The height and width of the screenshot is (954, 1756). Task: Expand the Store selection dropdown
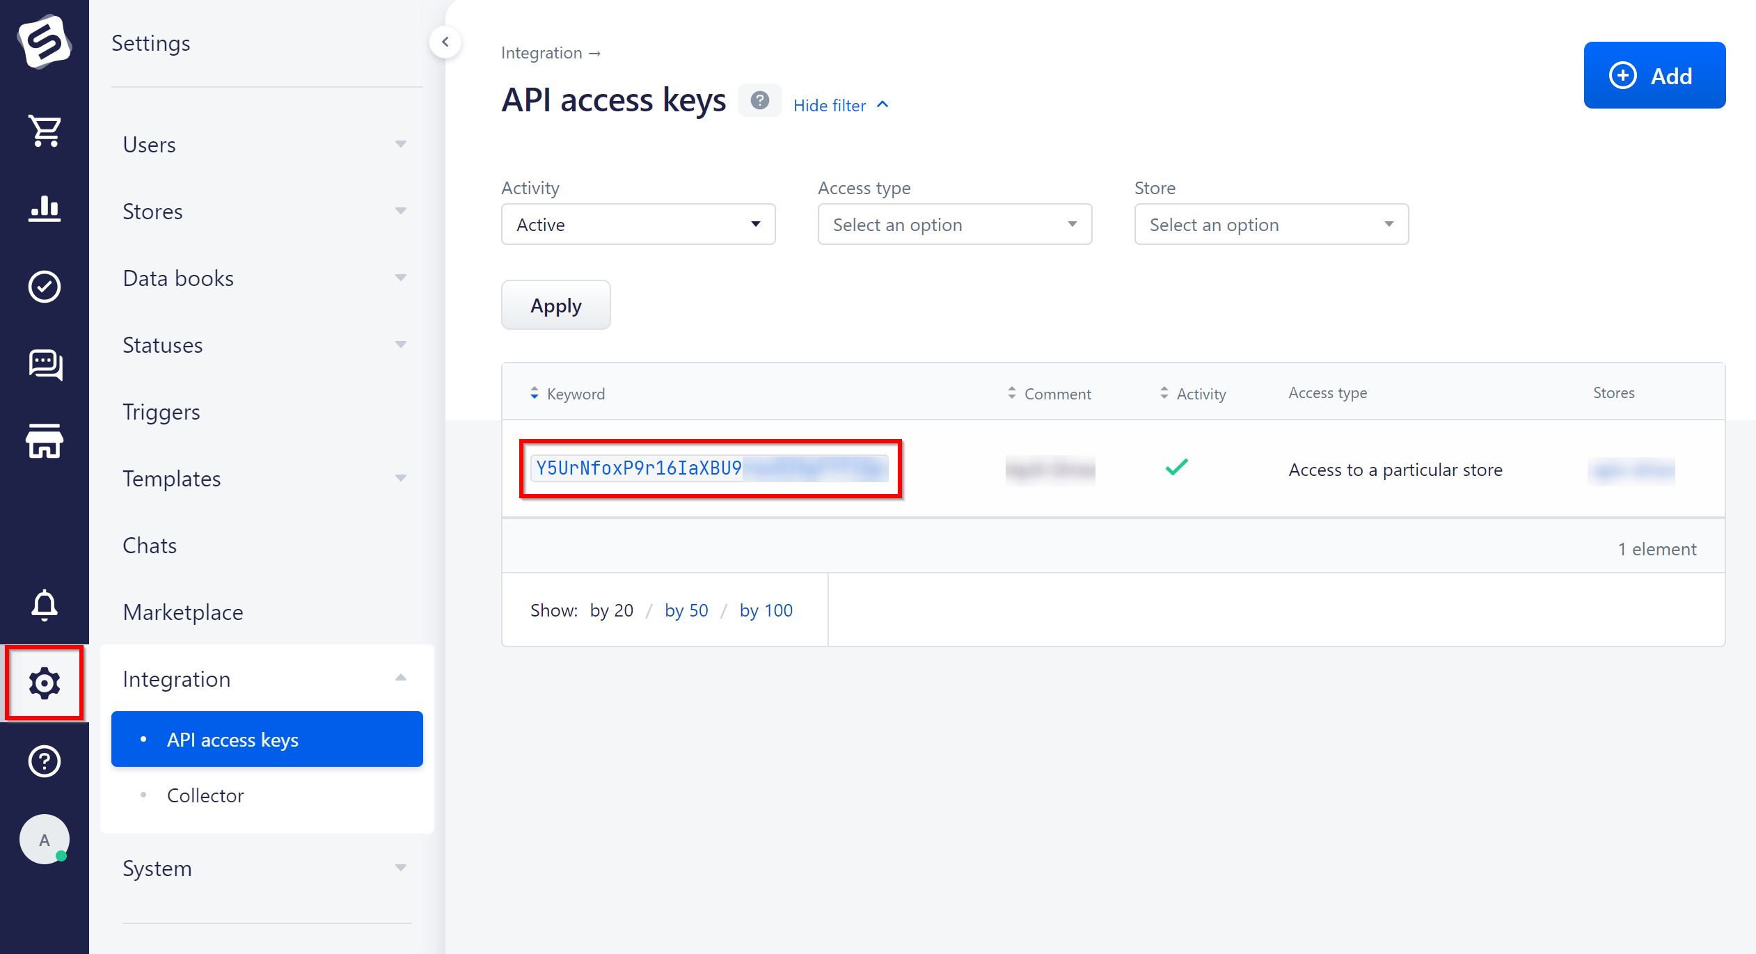click(x=1269, y=224)
